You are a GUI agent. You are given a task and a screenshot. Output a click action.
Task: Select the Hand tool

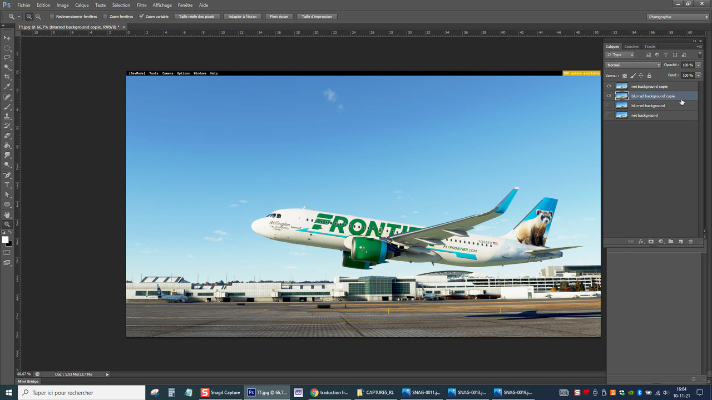[7, 214]
